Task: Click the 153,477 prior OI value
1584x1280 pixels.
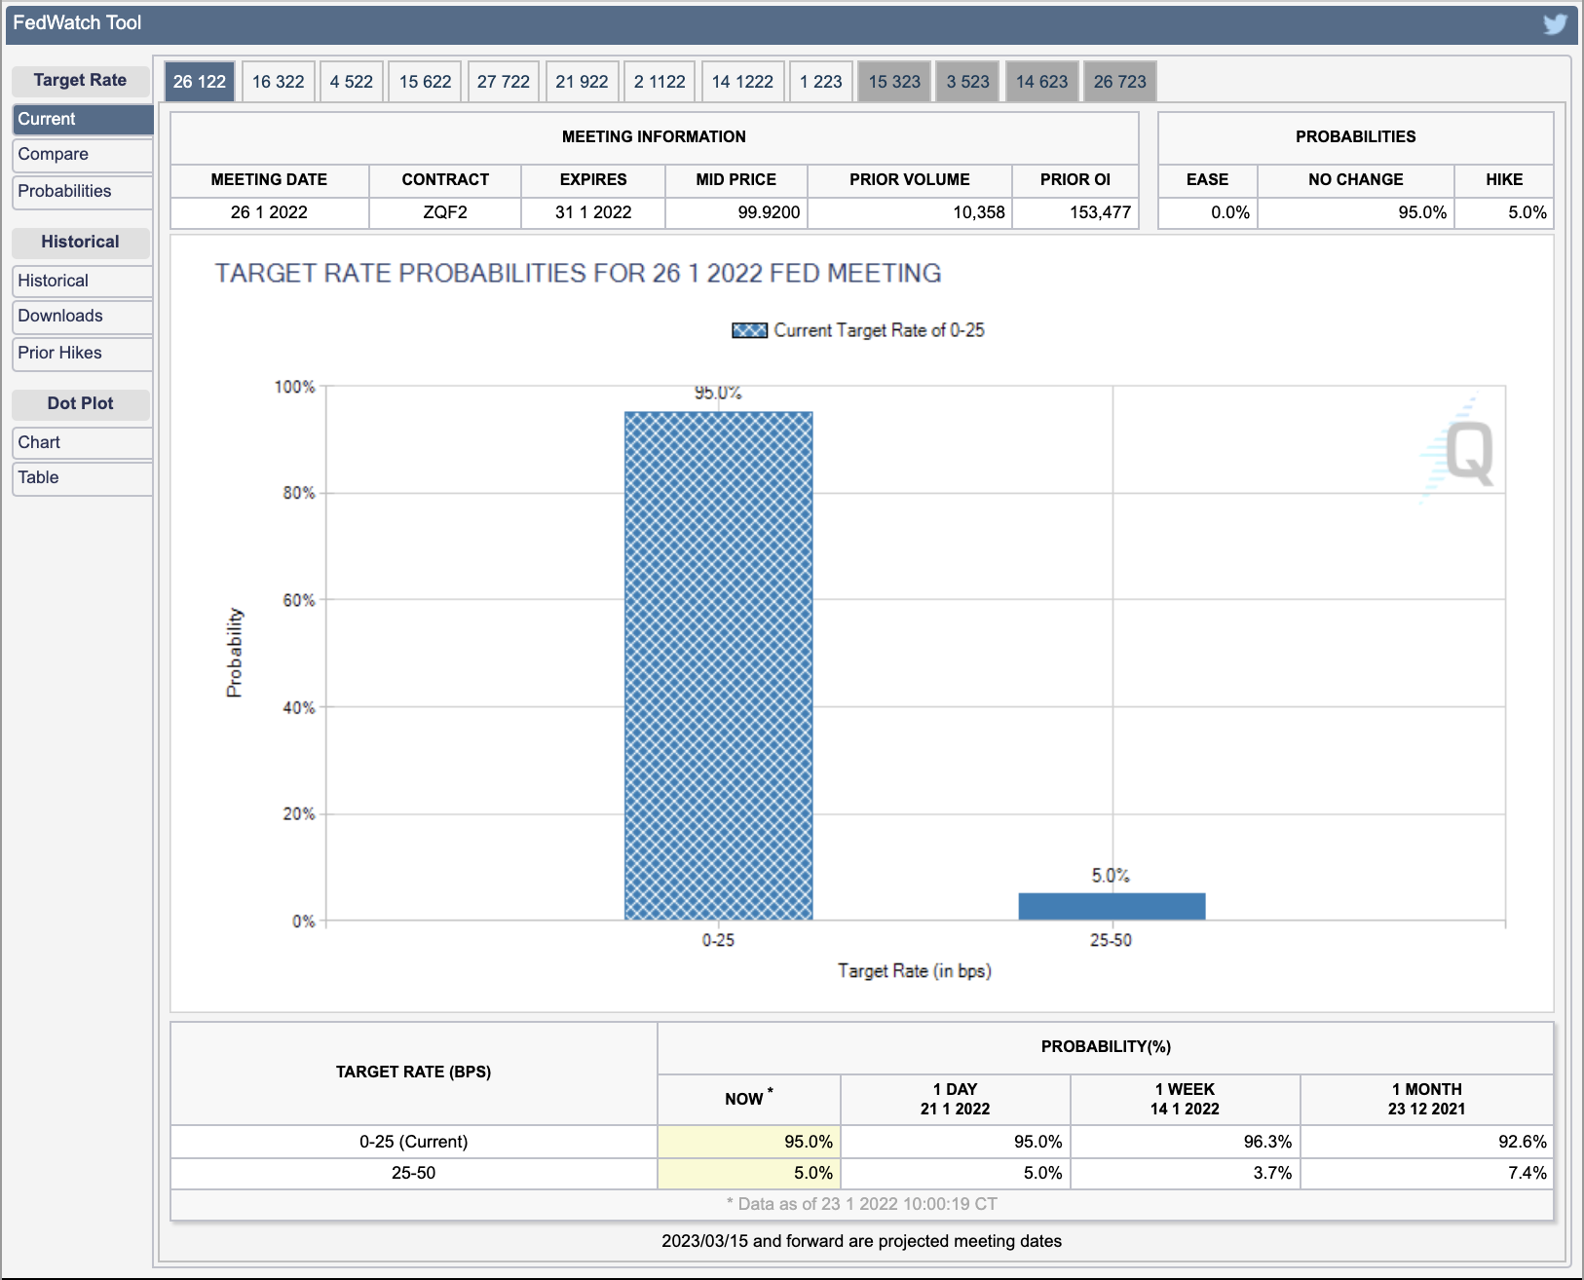Action: 1075,212
